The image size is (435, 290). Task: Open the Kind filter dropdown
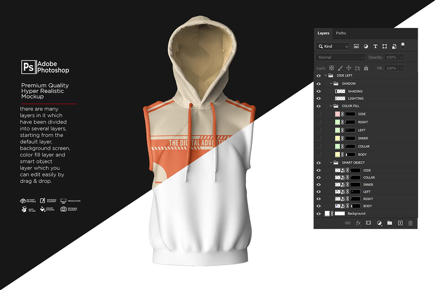(333, 46)
